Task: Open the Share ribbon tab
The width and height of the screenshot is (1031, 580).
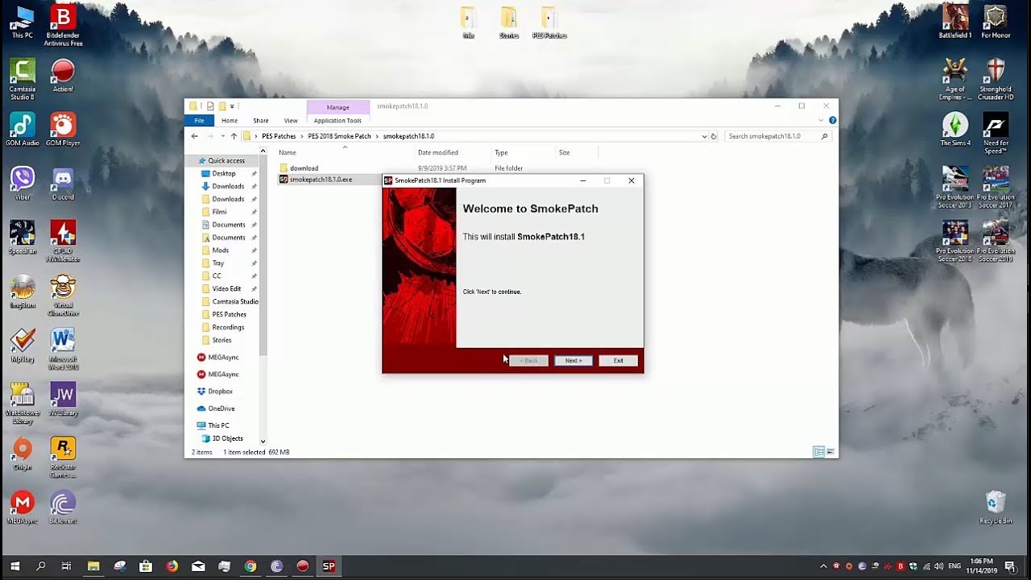Action: 261,121
